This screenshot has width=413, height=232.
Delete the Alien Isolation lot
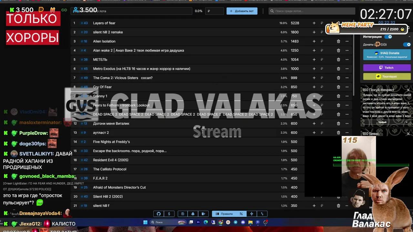[x=338, y=41]
